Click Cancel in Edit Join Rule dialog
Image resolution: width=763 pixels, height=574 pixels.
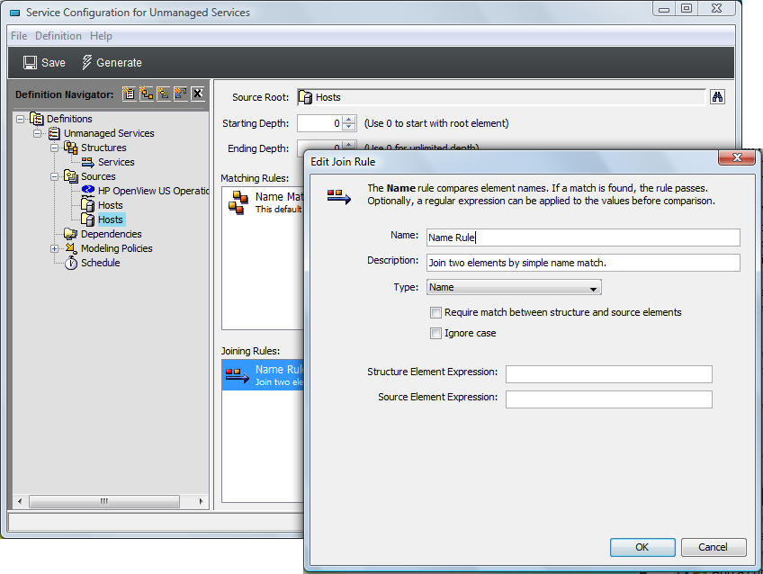pyautogui.click(x=714, y=547)
